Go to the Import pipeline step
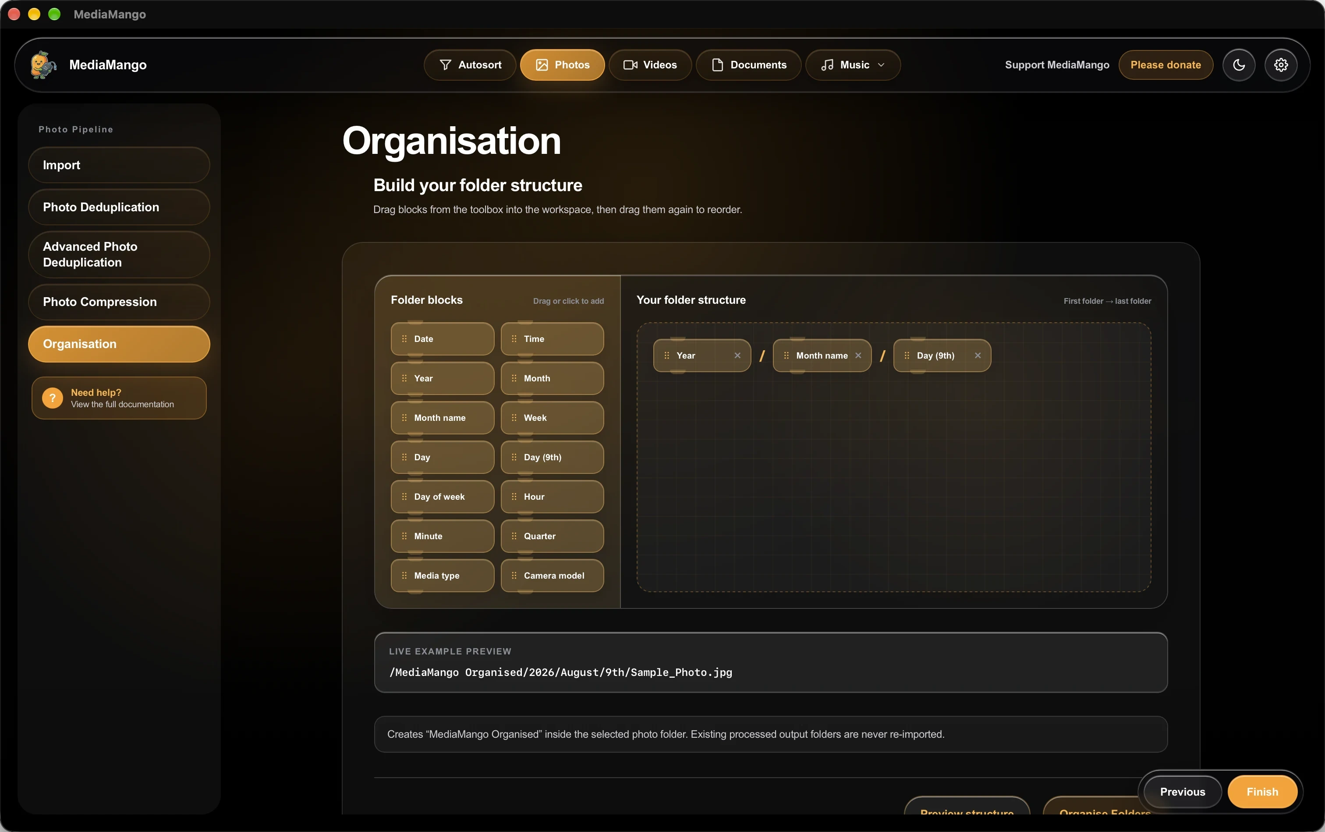Screen dimensions: 1325x832 pos(119,165)
